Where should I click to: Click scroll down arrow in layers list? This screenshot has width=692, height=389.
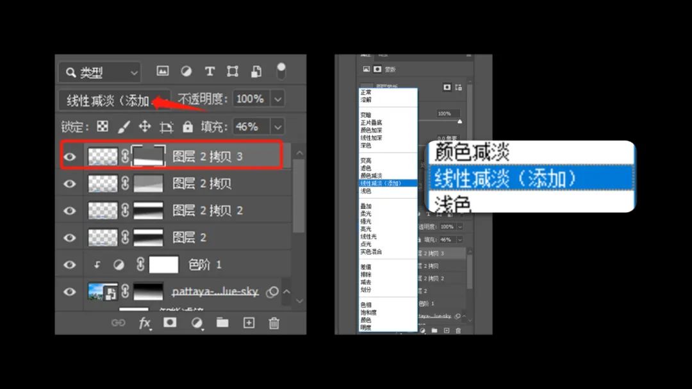(299, 301)
